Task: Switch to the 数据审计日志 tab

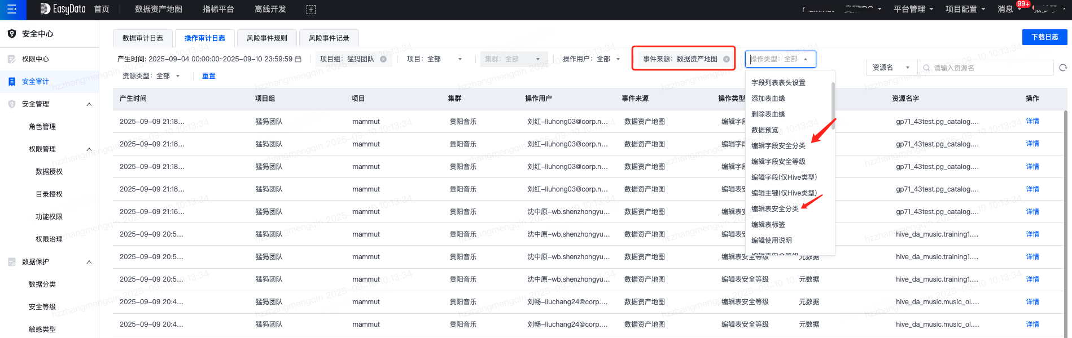Action: point(143,38)
